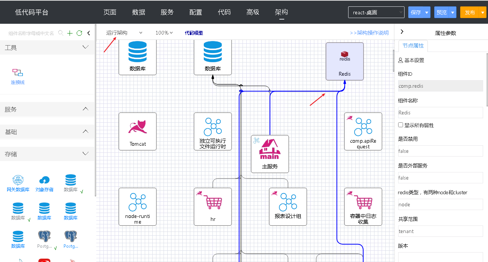Select the Redis node on the canvas
This screenshot has width=488, height=262.
(x=345, y=61)
